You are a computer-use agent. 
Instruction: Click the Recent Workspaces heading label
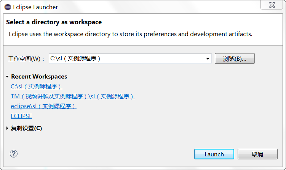pos(39,77)
